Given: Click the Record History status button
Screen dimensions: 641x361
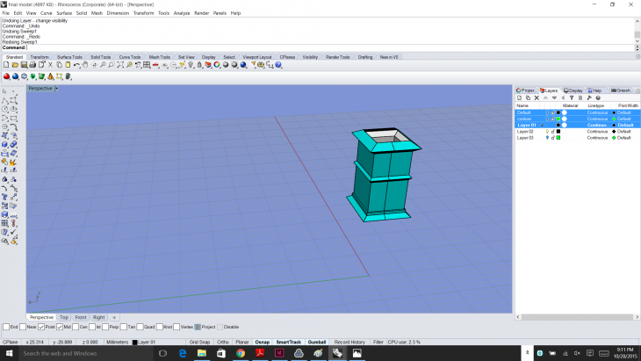Looking at the screenshot, I should pyautogui.click(x=349, y=342).
